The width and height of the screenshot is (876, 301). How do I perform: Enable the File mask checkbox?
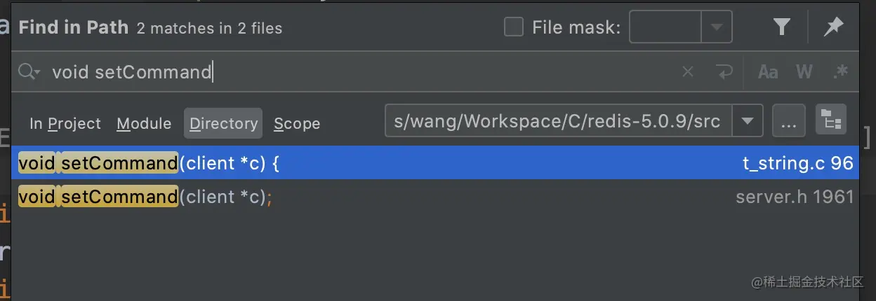[x=514, y=27]
